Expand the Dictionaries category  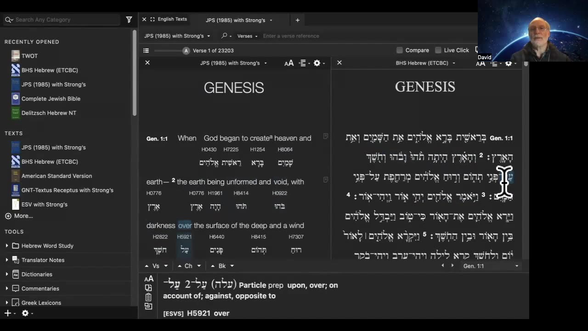[x=7, y=274]
